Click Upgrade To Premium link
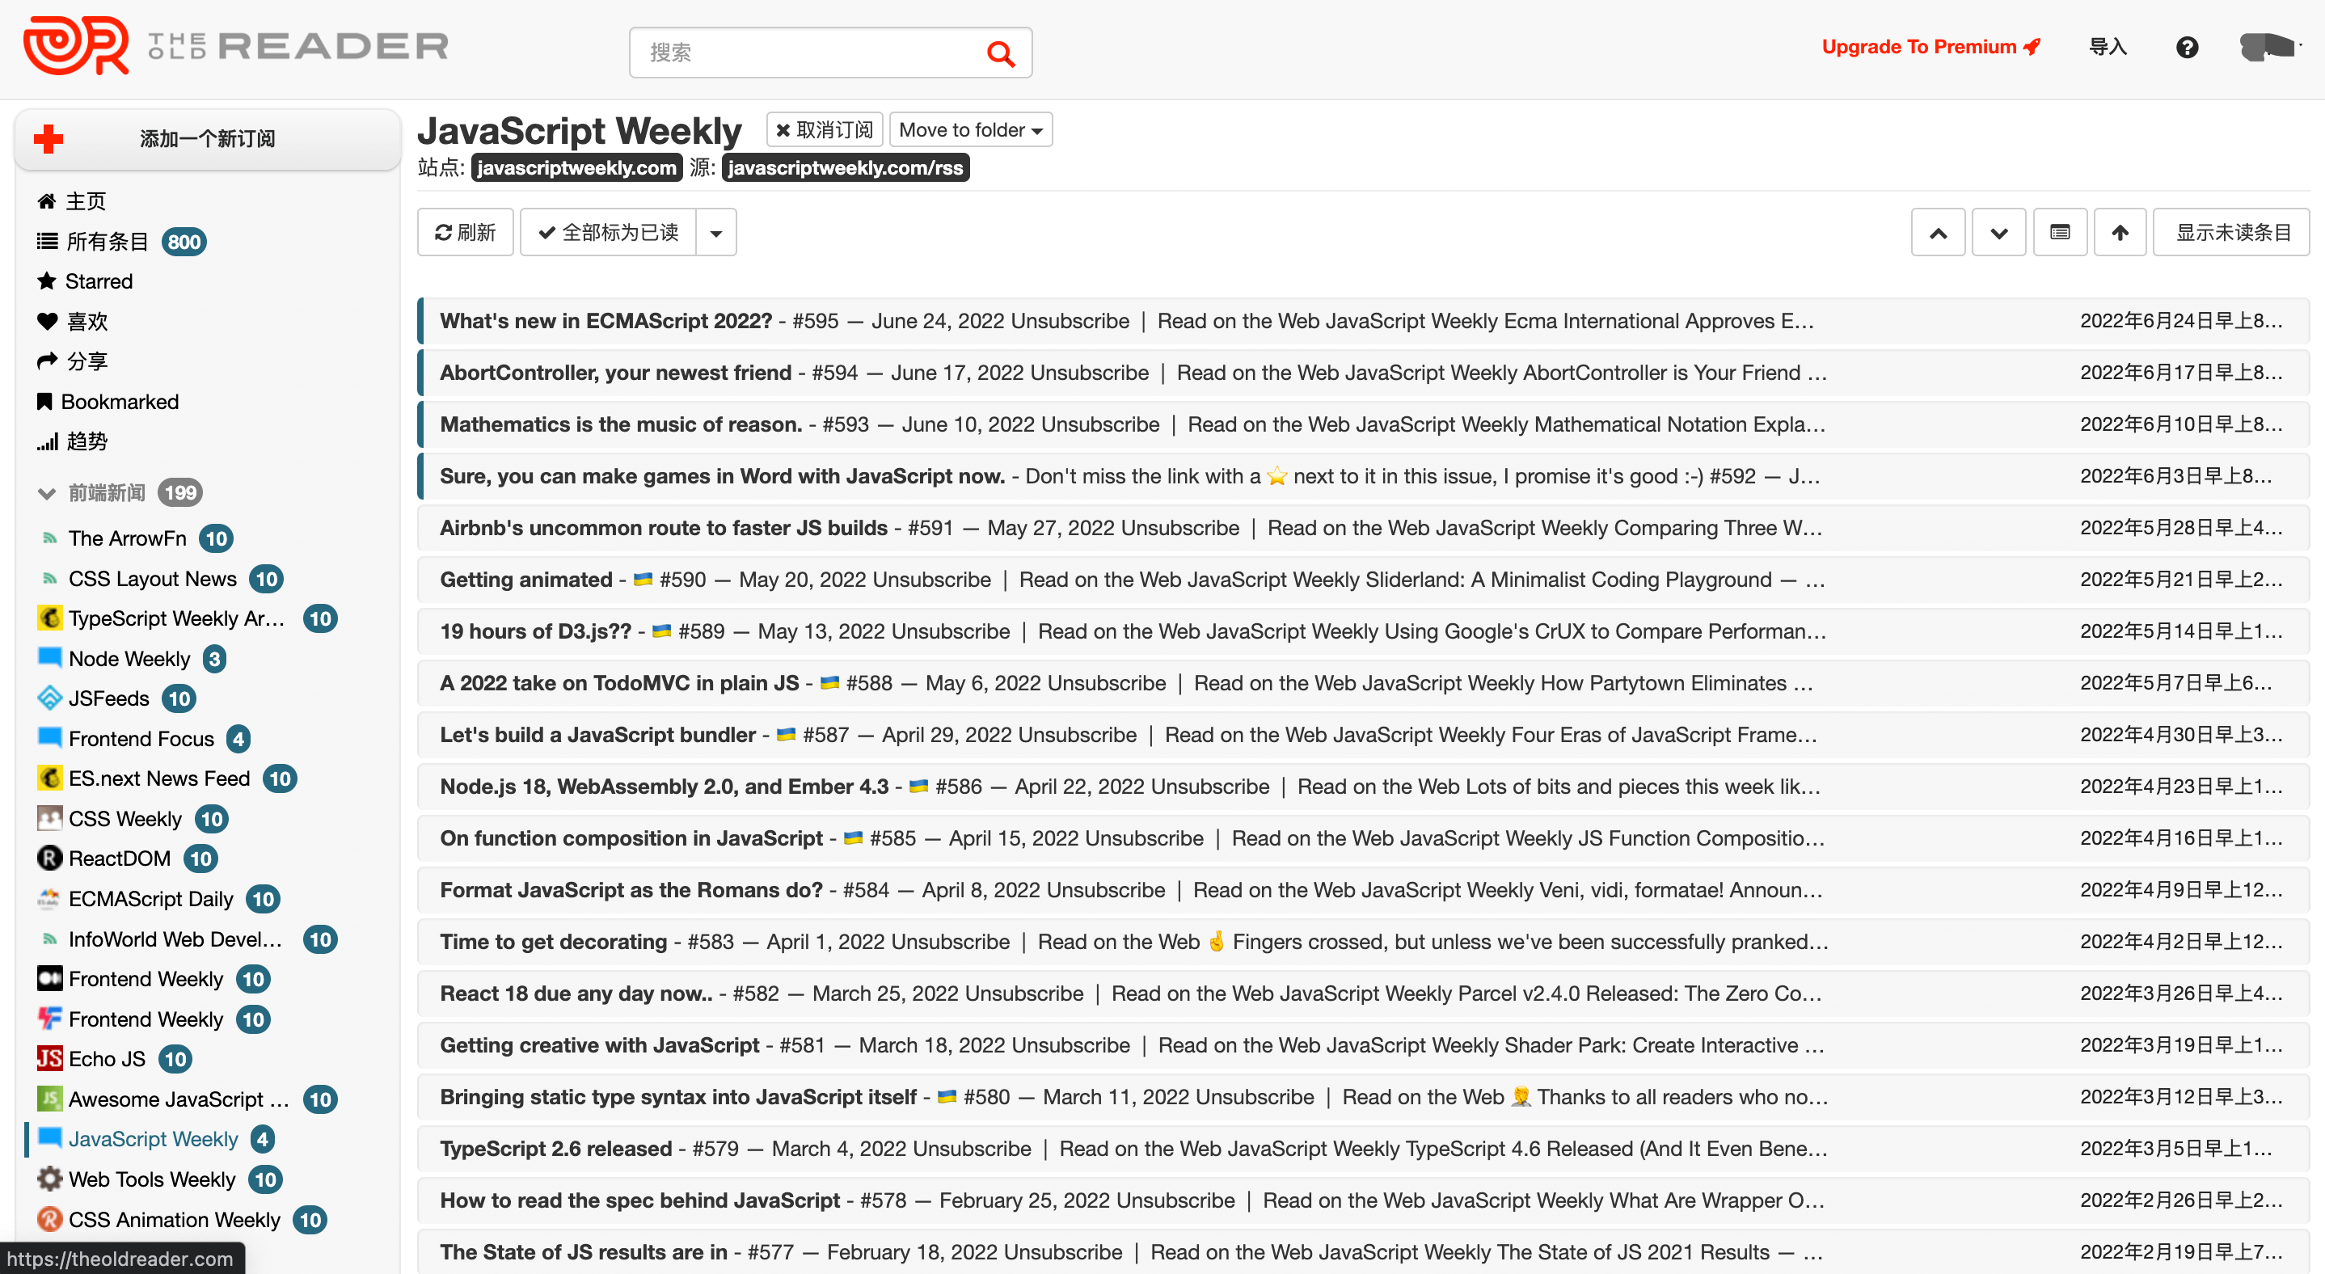 pyautogui.click(x=1930, y=47)
